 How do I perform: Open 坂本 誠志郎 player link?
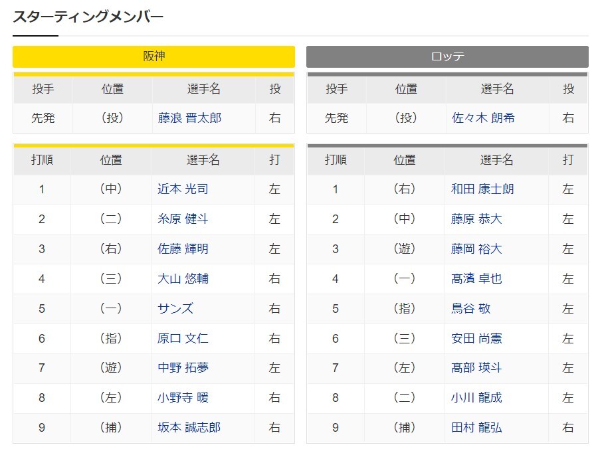tap(189, 427)
